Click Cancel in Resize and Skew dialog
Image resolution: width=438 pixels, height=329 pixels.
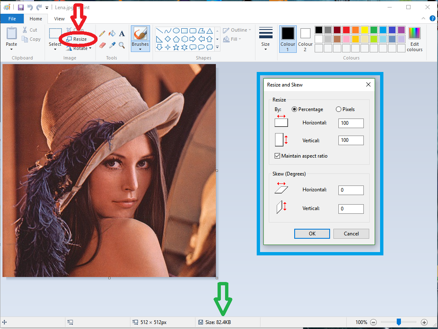351,234
